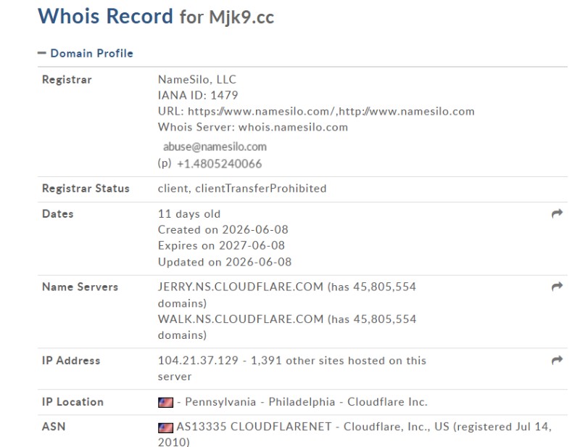Click the Updated on 2026-06-08 date
580x447 pixels.
click(225, 262)
